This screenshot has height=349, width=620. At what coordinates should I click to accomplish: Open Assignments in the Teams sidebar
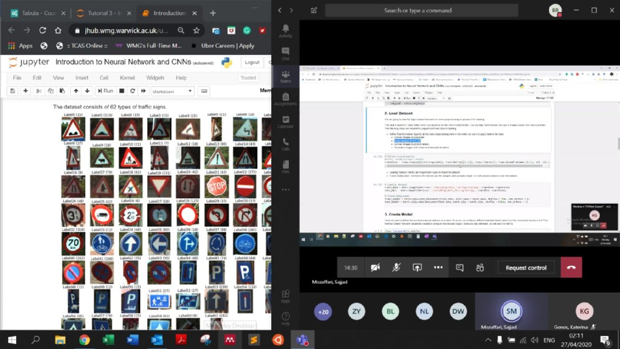click(286, 99)
